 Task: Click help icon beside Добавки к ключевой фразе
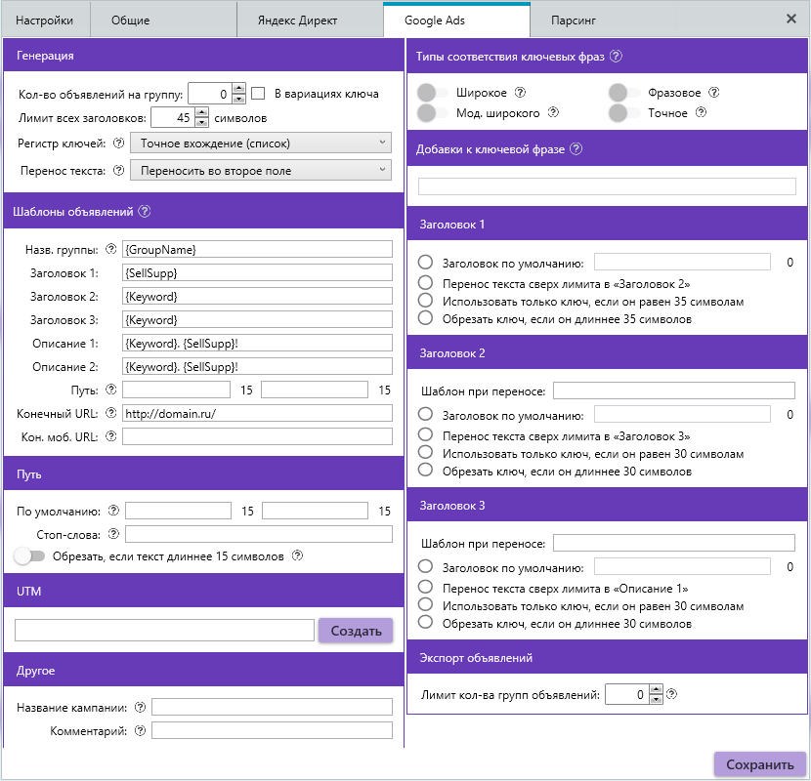pyautogui.click(x=576, y=148)
